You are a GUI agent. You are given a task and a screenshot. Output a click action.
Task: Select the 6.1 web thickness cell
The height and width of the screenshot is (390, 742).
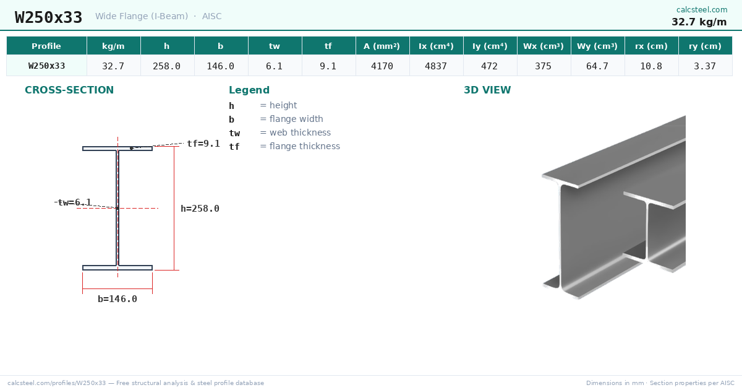275,66
